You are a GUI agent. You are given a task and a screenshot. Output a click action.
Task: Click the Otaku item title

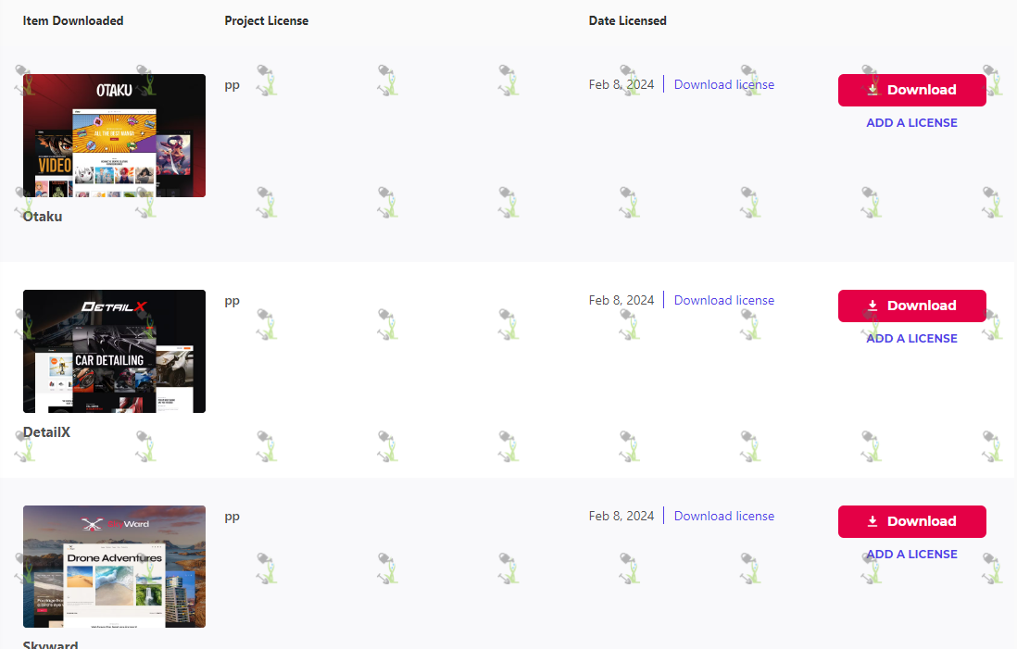43,217
